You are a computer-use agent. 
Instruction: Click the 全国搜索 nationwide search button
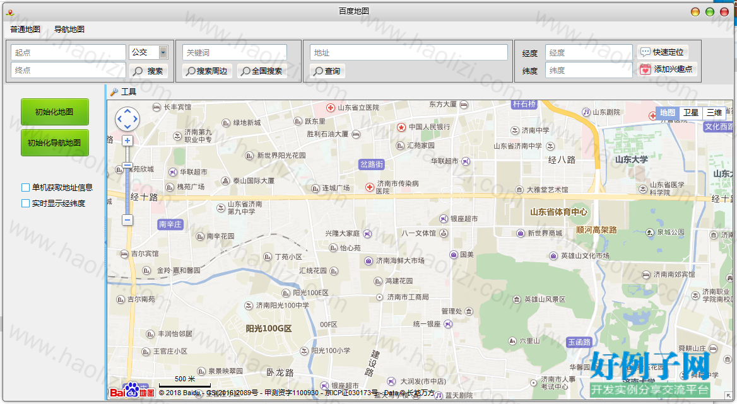tap(262, 71)
